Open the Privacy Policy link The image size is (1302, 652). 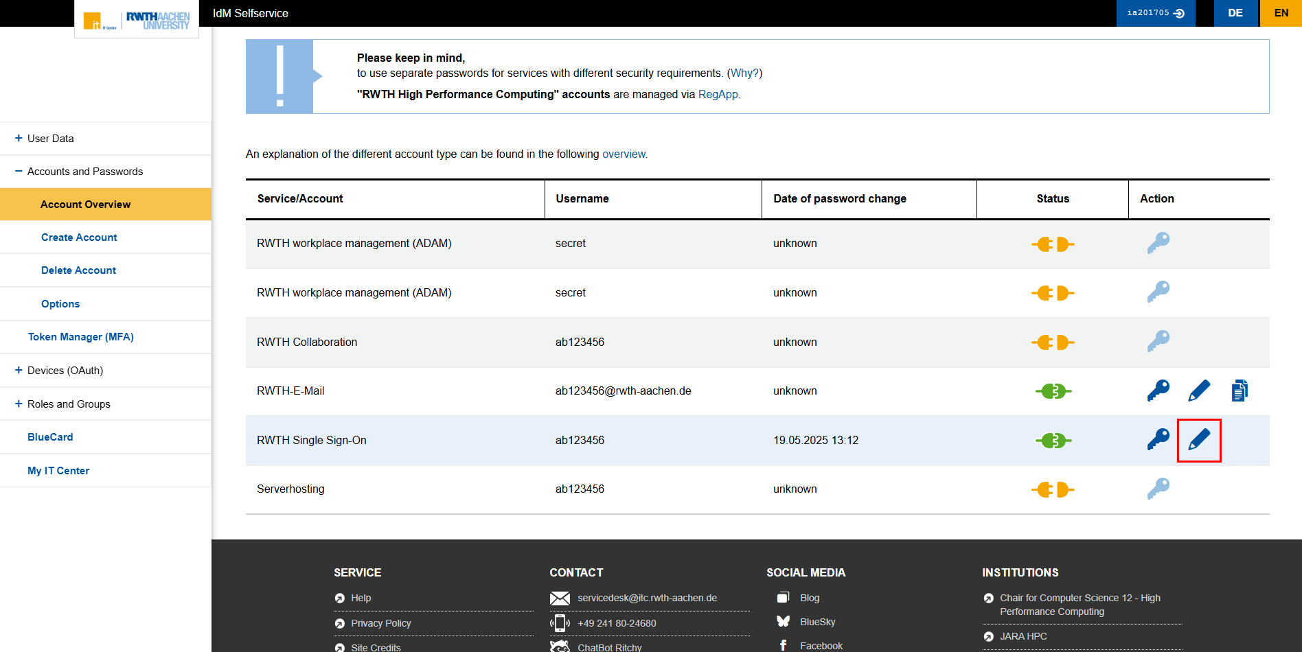point(381,623)
